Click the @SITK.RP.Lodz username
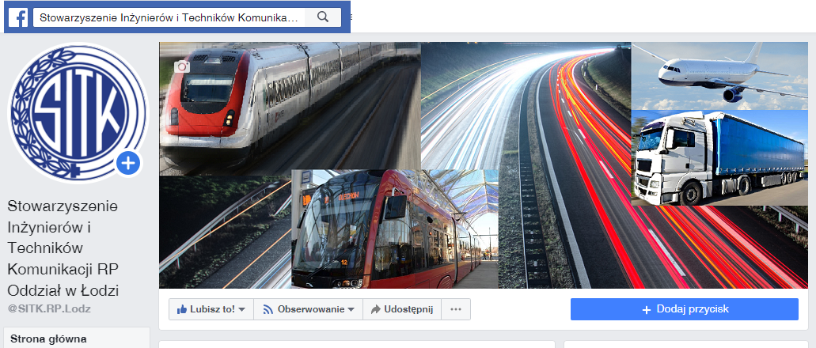This screenshot has width=816, height=348. (x=49, y=308)
